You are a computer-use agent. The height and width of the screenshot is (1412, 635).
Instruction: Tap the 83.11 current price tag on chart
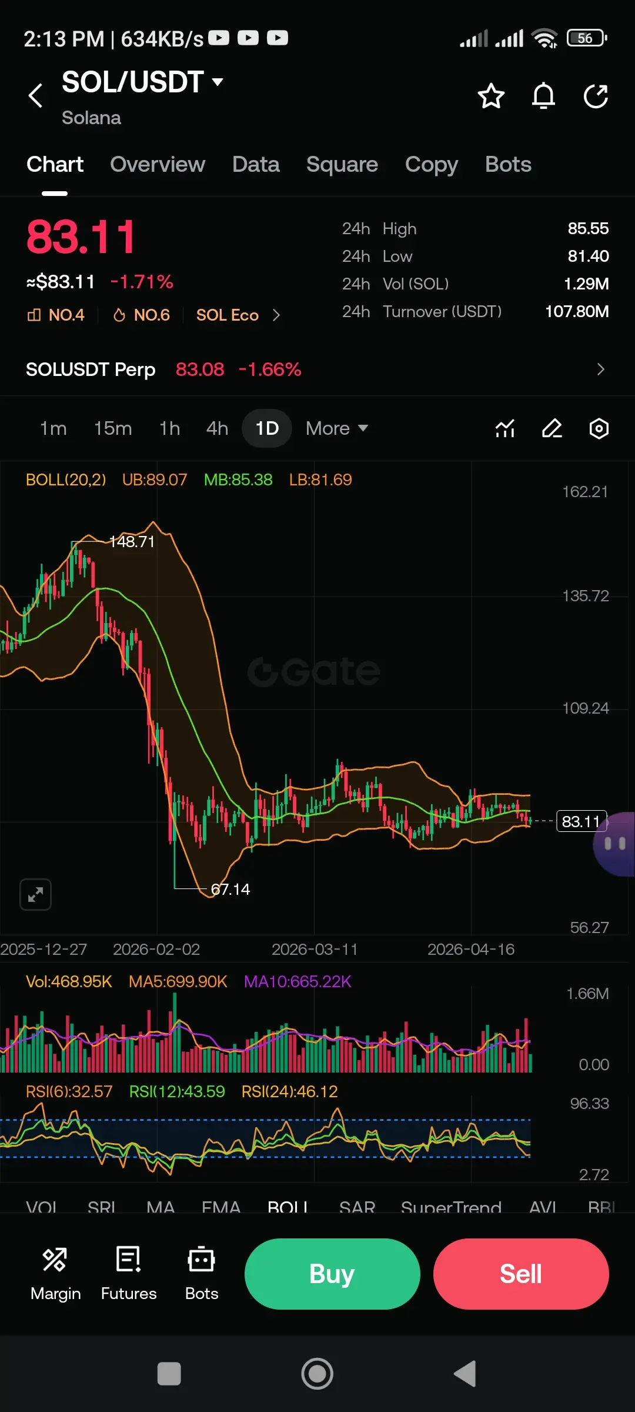pyautogui.click(x=581, y=821)
